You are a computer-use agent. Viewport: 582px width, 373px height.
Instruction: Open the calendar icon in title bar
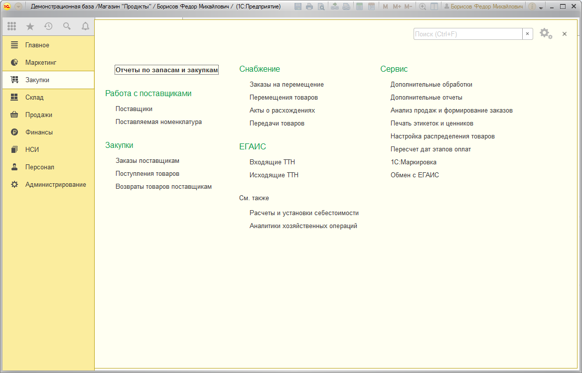[371, 6]
